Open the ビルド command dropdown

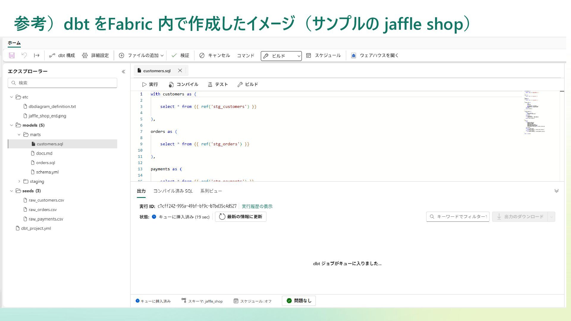pos(281,56)
